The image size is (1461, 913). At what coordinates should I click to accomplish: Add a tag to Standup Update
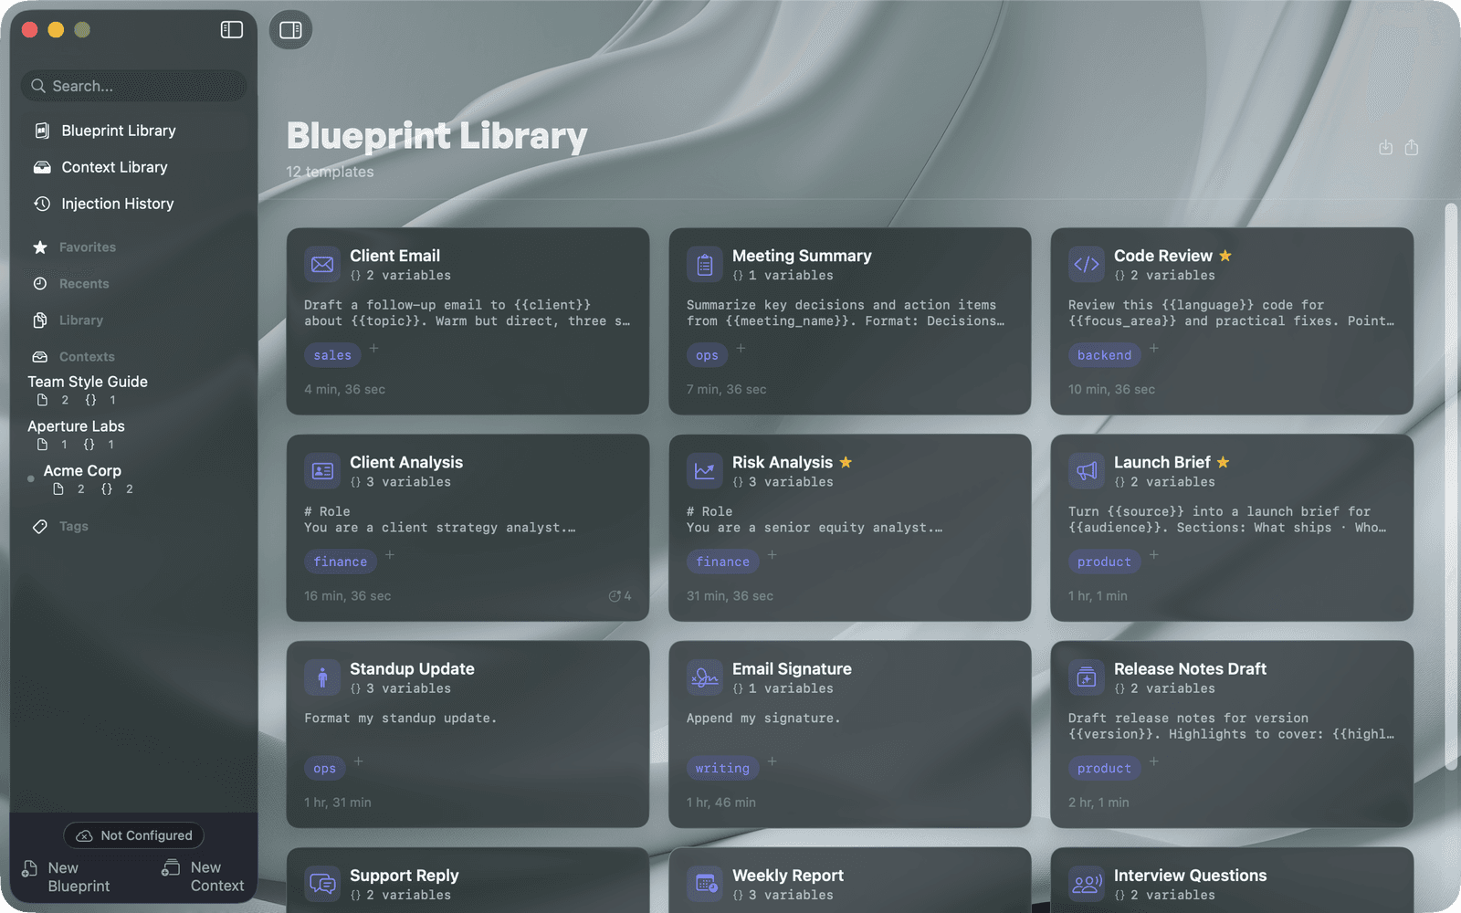[x=358, y=761]
